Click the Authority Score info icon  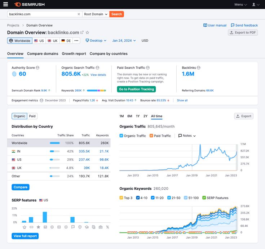37,68
